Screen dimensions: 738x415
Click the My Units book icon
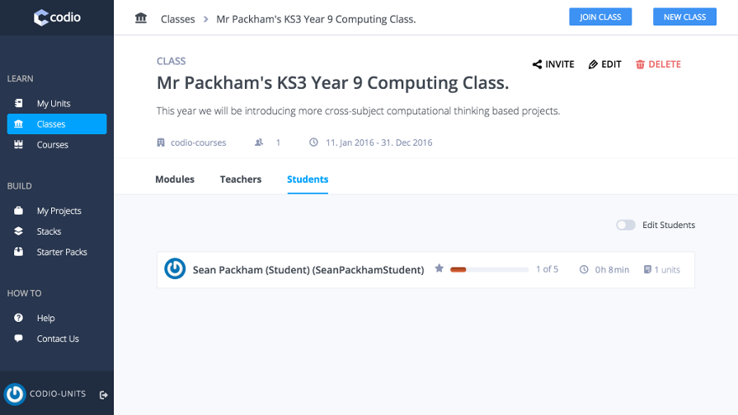click(18, 103)
